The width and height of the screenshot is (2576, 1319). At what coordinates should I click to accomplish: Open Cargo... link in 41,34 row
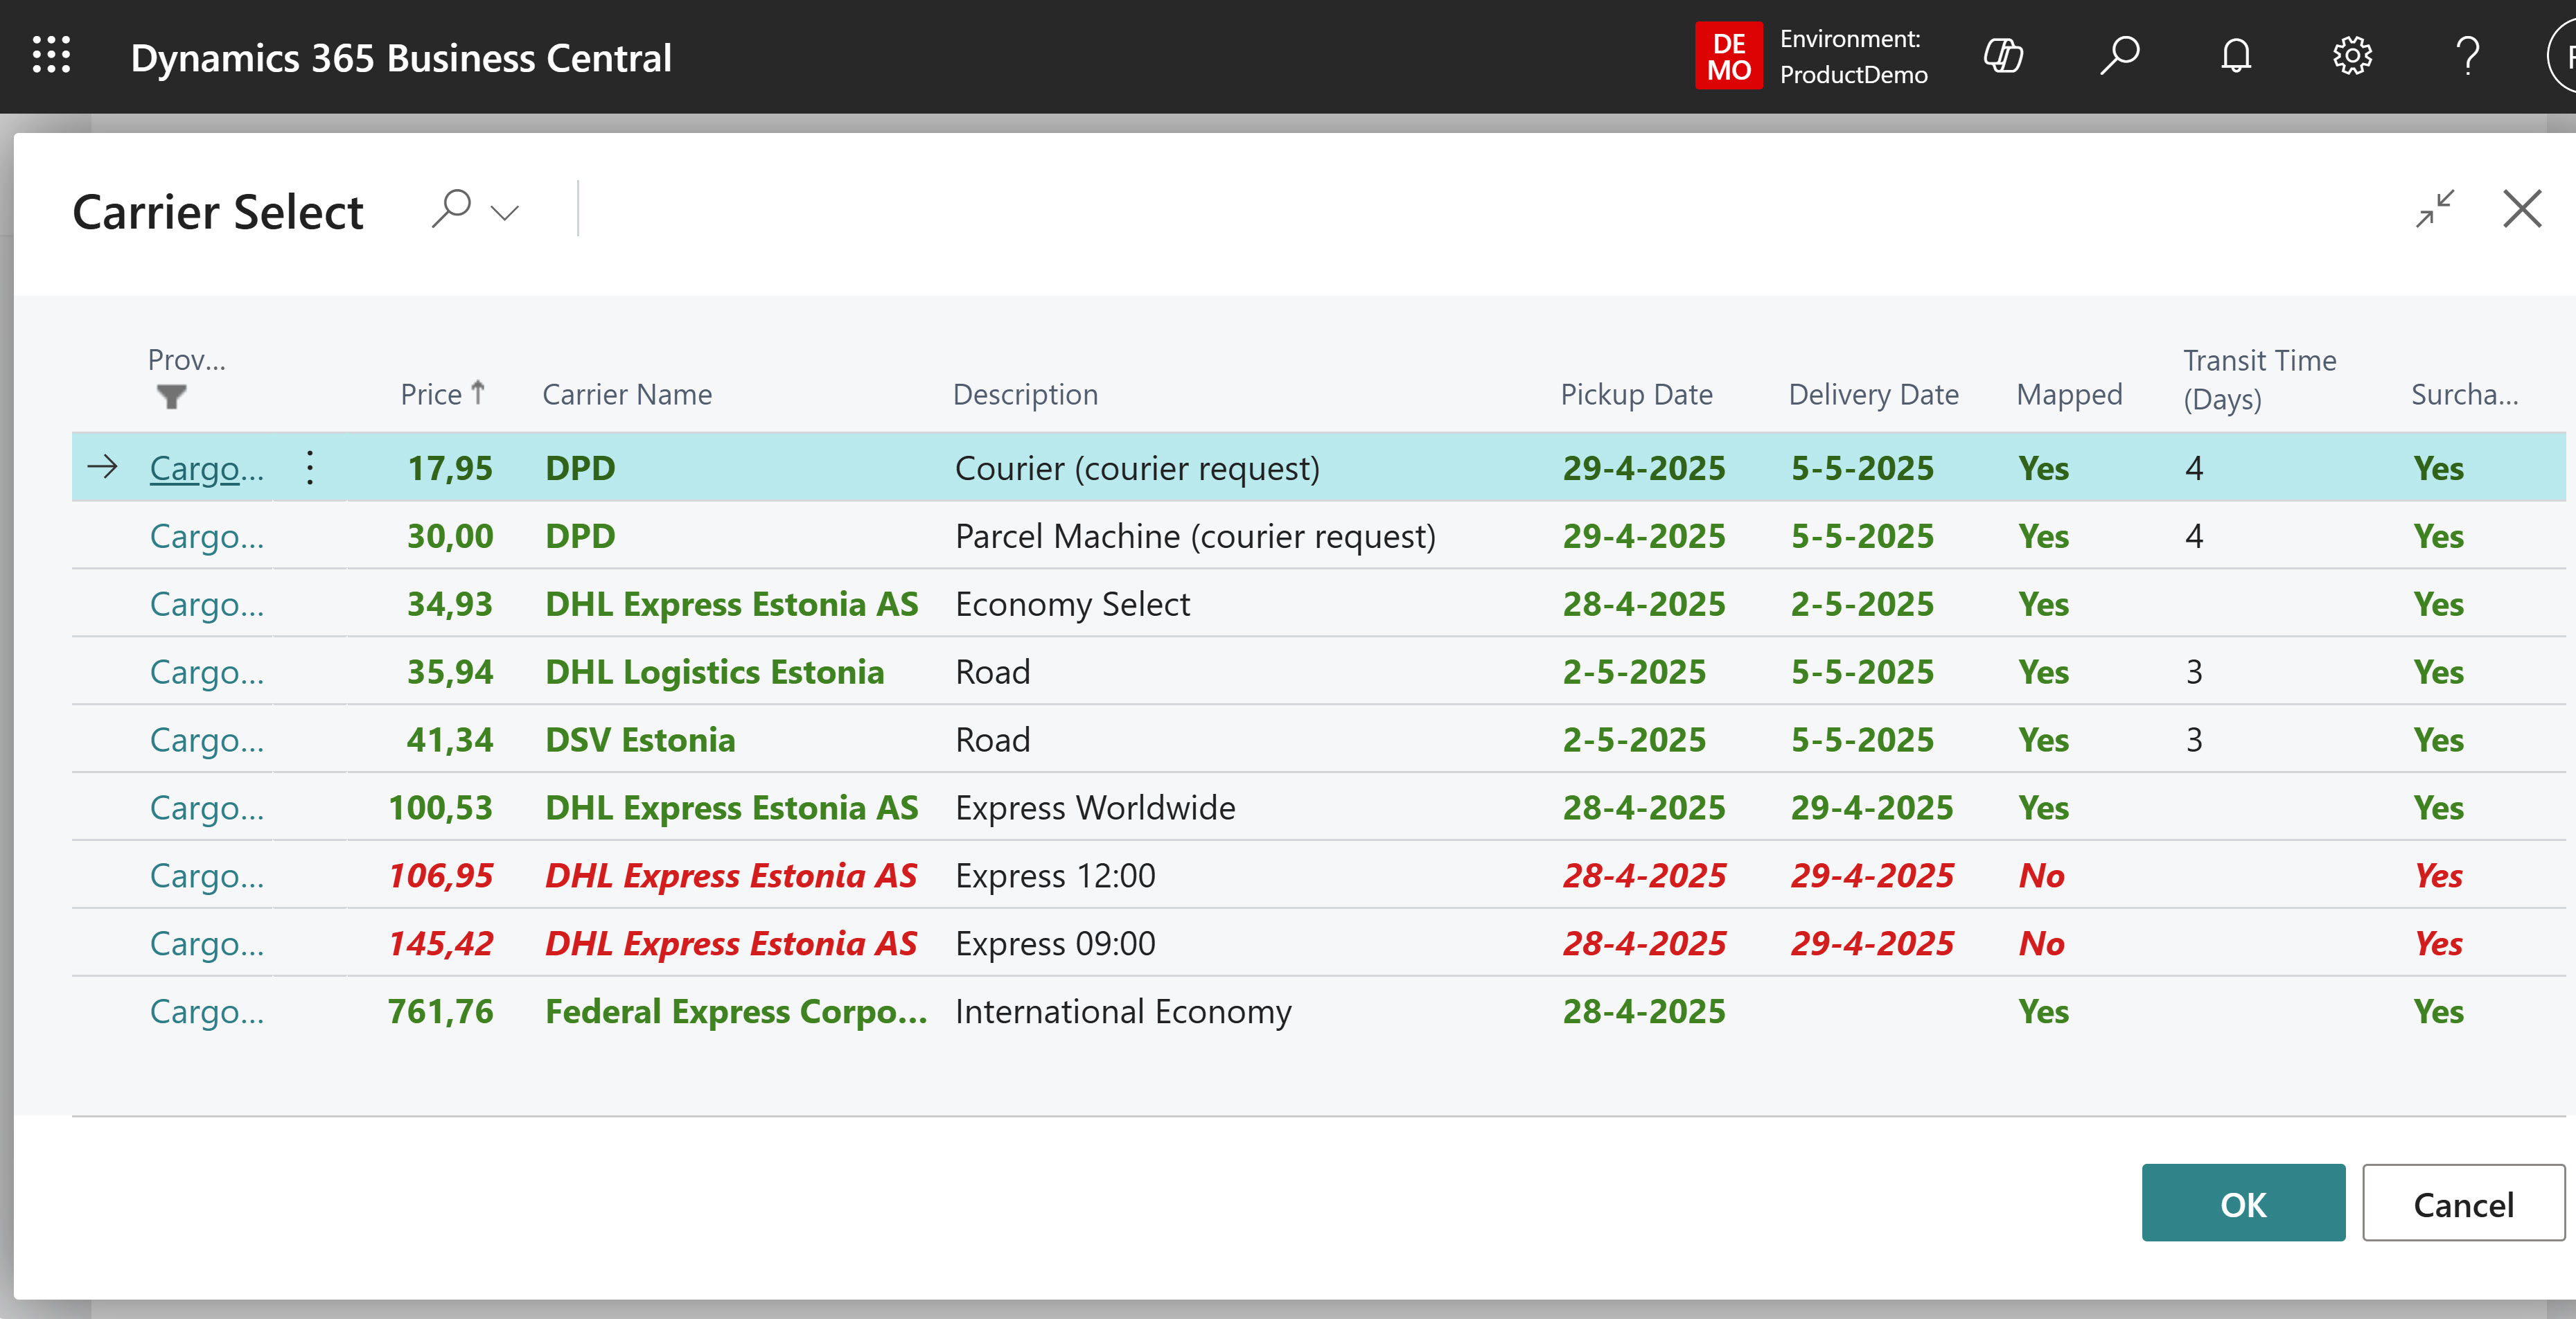point(207,740)
